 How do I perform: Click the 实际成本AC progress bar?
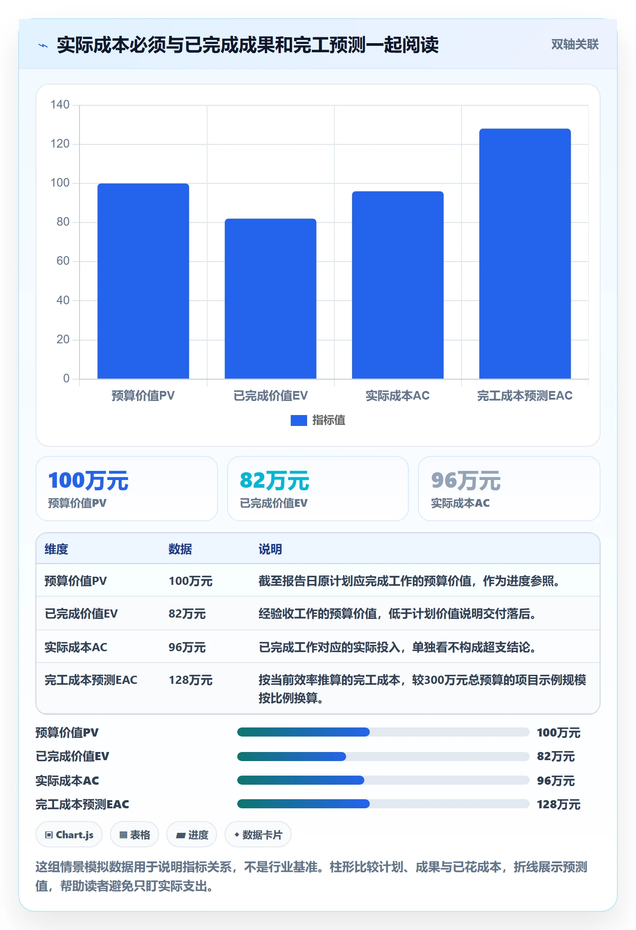coord(383,780)
